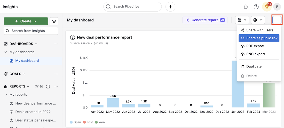Collapse the DASHBOARDS section
Screen dimensions: 284x128
pyautogui.click(x=36, y=44)
